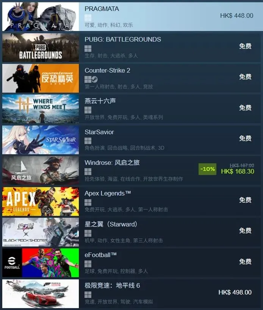The height and width of the screenshot is (310, 263).
Task: Select the Counter-Strike 2 title link
Action: [107, 71]
